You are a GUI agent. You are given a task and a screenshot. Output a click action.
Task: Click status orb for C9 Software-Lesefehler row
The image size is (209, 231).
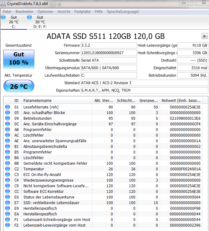8,186
